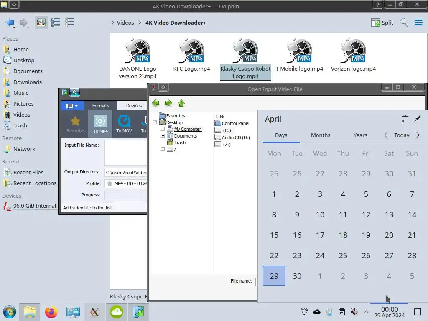Open Recent Files entry

(x=28, y=173)
